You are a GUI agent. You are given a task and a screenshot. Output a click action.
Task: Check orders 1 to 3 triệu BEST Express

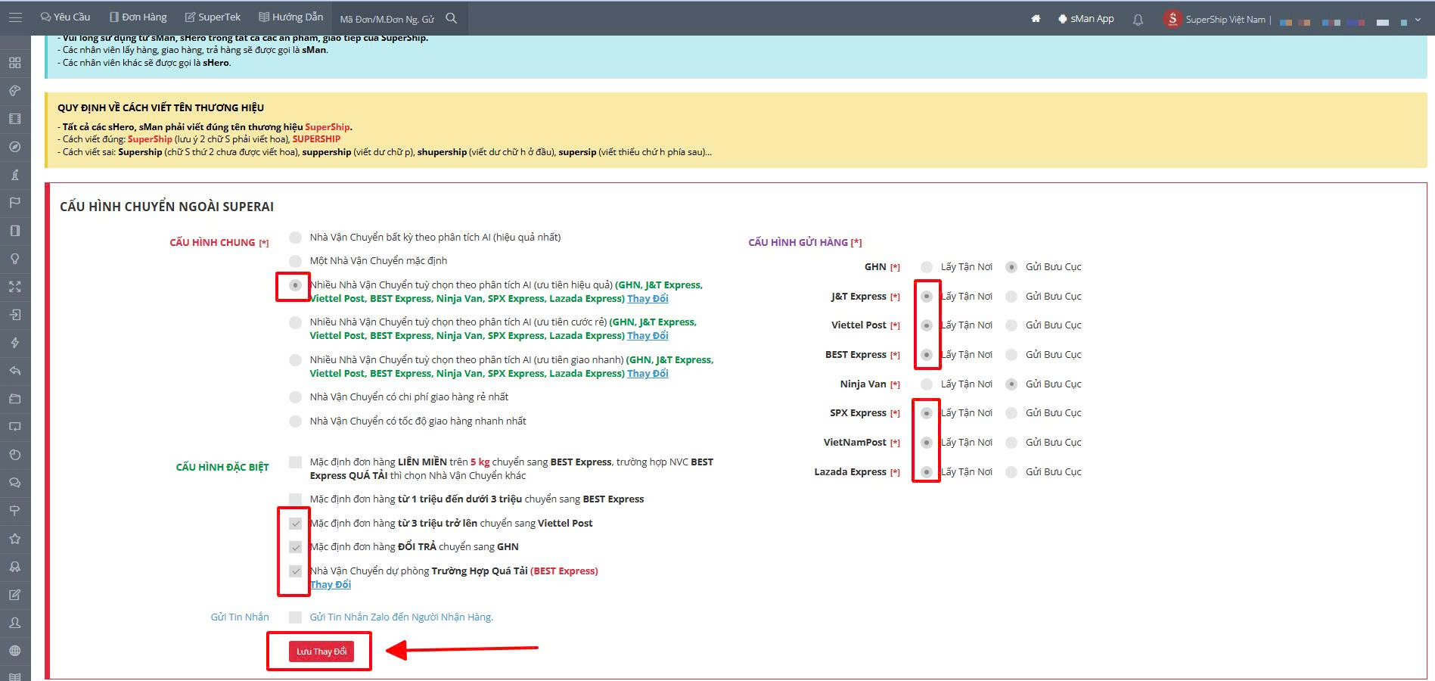[x=296, y=499]
